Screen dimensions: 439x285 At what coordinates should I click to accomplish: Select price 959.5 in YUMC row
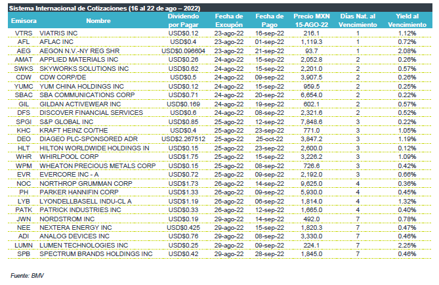[312, 86]
